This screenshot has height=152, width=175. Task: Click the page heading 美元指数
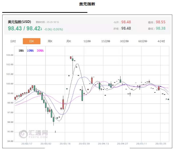tap(87, 4)
